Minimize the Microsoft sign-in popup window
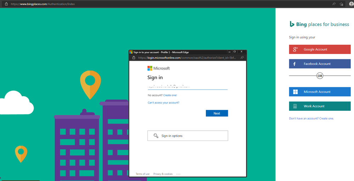The height and width of the screenshot is (181, 354). point(229,52)
